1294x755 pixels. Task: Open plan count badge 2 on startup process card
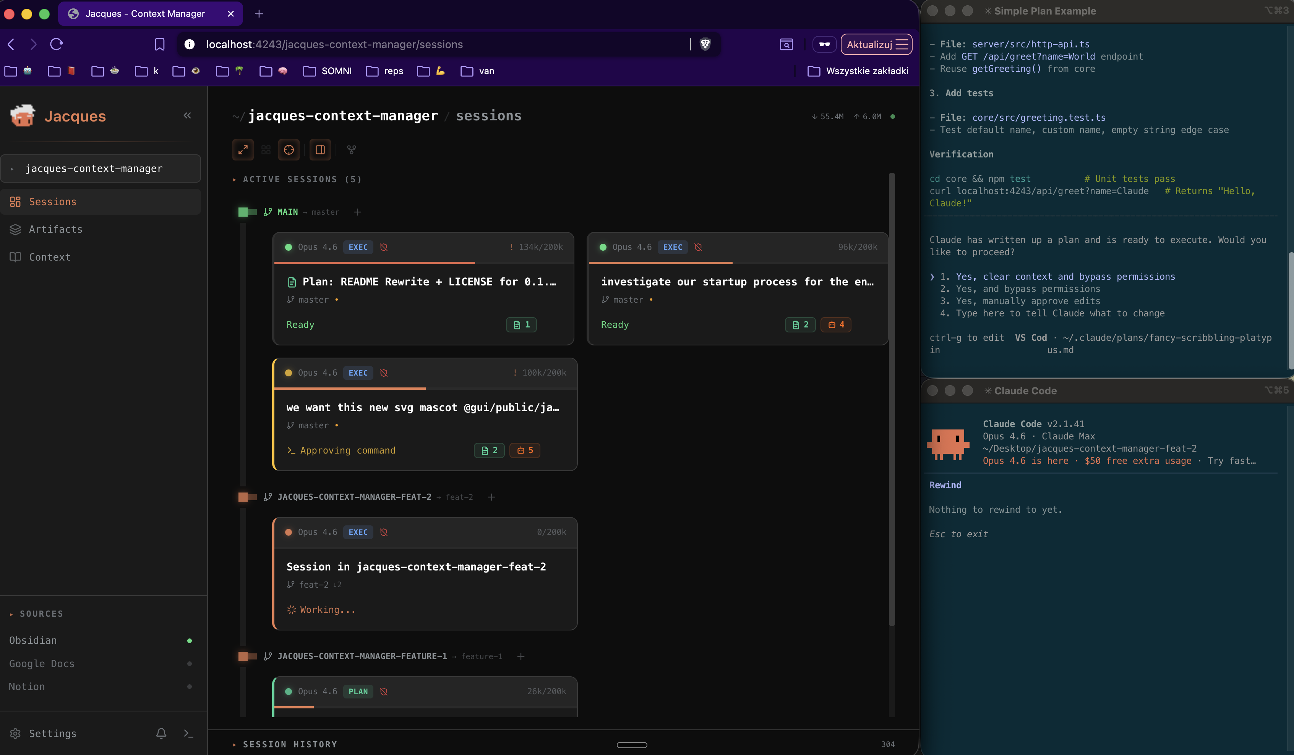point(800,325)
